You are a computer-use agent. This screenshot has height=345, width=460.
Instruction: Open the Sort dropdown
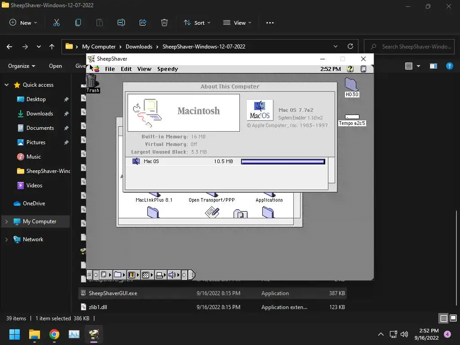pos(197,22)
